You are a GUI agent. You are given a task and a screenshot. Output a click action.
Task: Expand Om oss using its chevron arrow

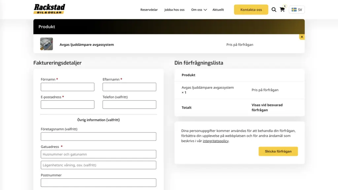[x=205, y=10]
